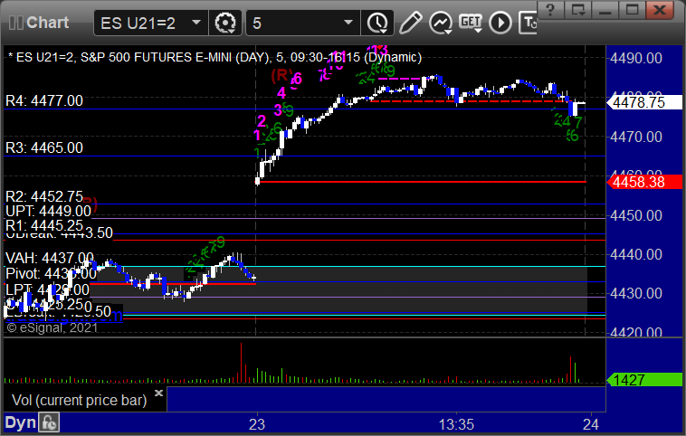Close the chart window with red X

(x=660, y=10)
